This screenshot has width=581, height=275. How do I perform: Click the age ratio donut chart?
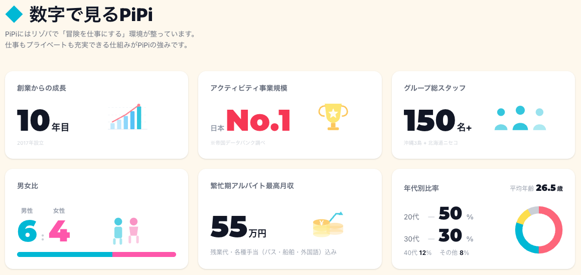pos(538,229)
